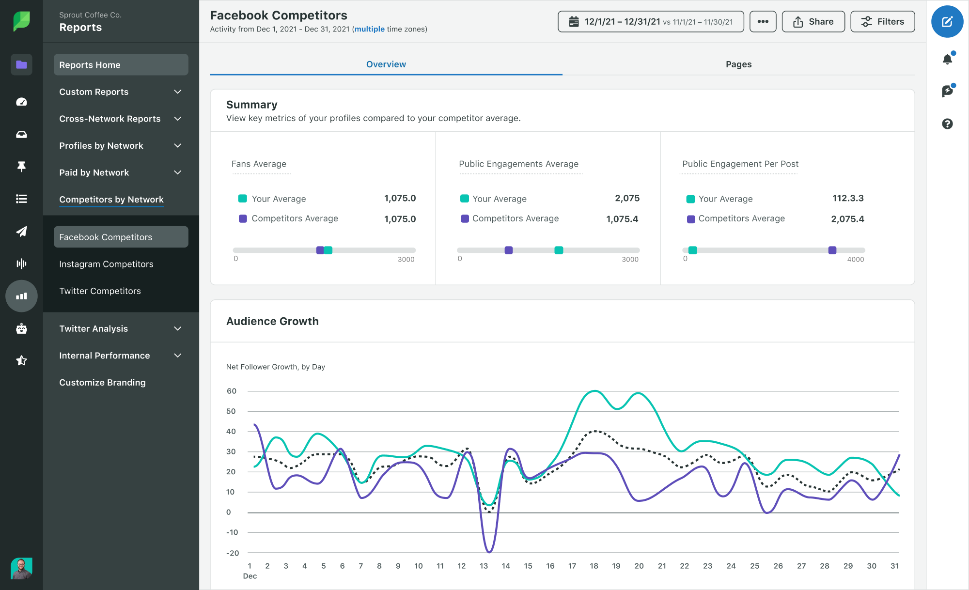Click Instagram Competitors in sidebar
Viewport: 969px width, 590px height.
(106, 264)
